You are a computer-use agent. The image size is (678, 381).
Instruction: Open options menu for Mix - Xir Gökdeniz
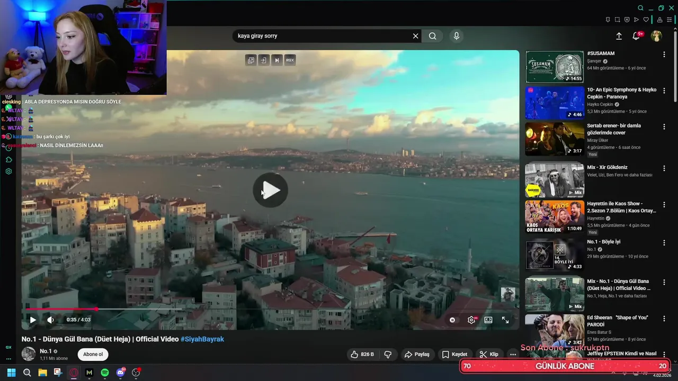664,168
